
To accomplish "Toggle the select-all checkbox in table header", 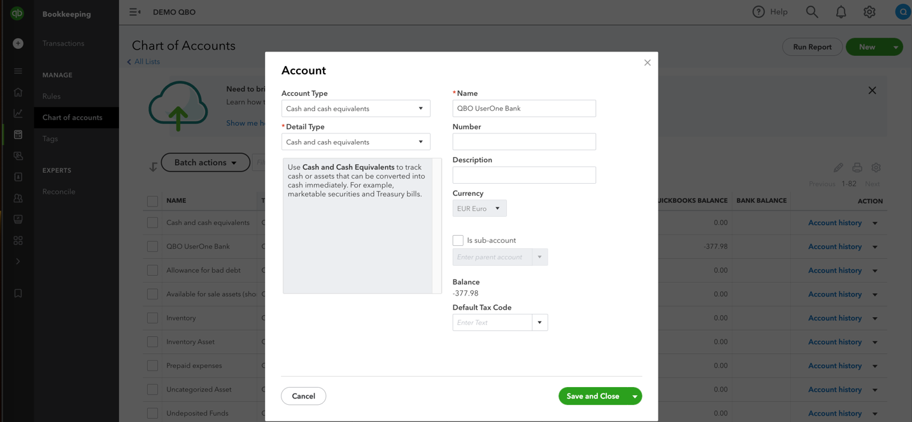I will [x=152, y=201].
